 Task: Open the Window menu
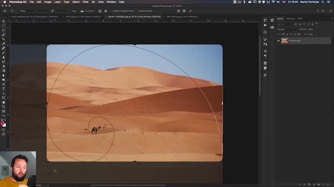pyautogui.click(x=111, y=2)
